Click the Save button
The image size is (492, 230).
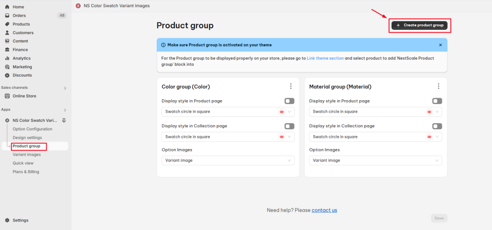tap(439, 218)
